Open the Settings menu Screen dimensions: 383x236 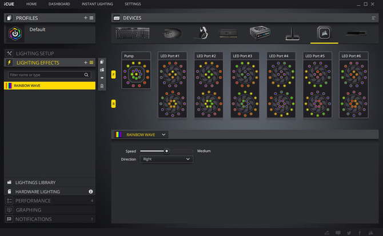pos(133,4)
